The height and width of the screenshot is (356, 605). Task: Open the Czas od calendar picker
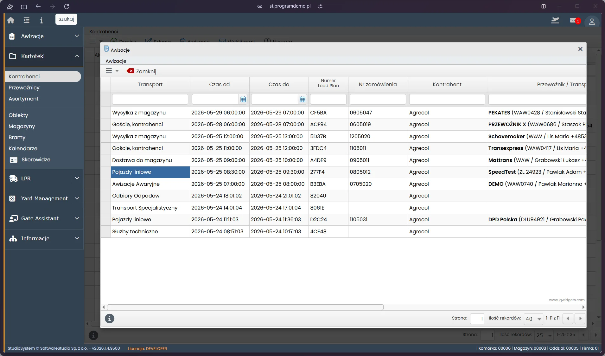[x=243, y=99]
